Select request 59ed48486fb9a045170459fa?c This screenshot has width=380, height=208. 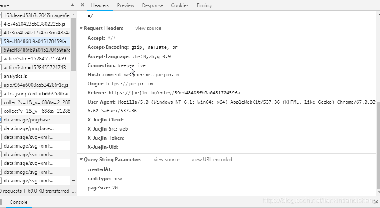click(37, 50)
